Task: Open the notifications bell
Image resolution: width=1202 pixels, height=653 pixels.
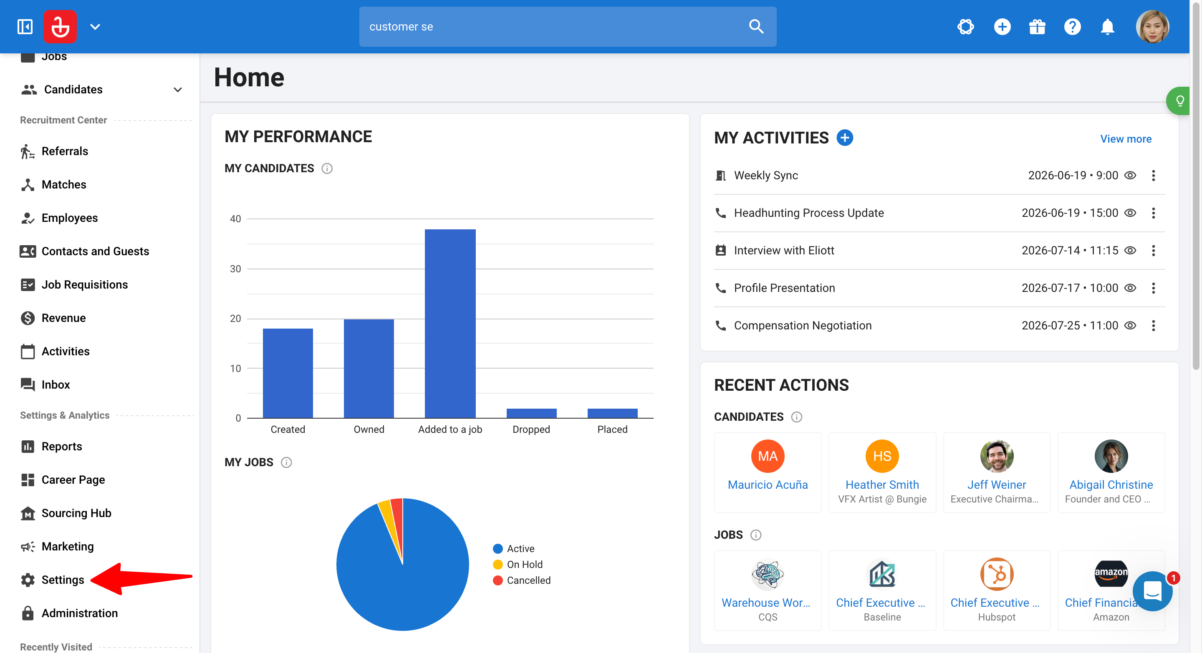Action: (1107, 27)
